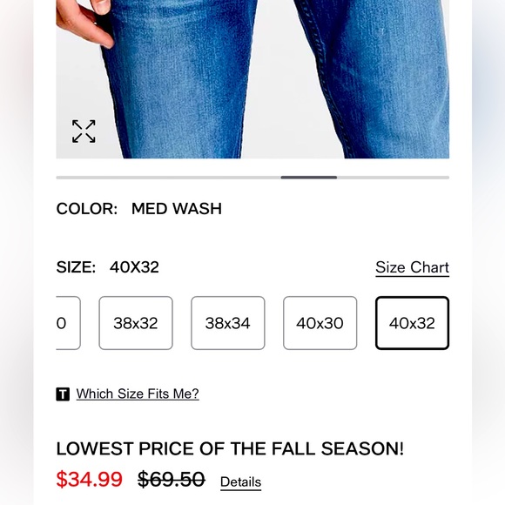
Task: View price Details link
Action: 240,482
